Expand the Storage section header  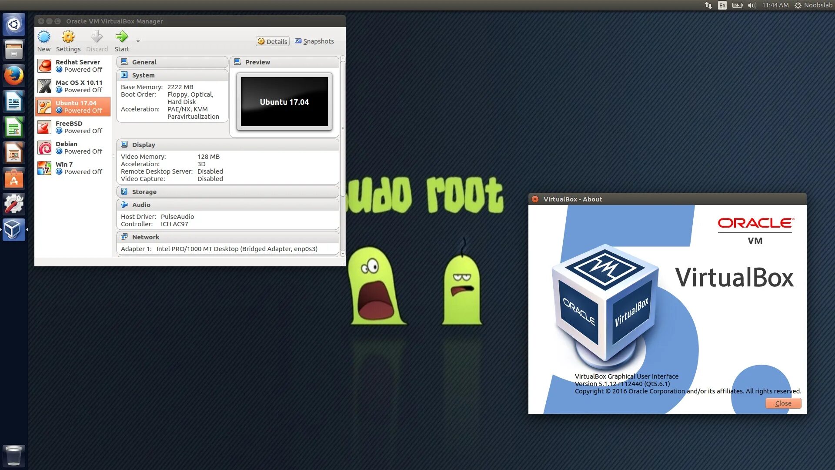click(x=144, y=192)
